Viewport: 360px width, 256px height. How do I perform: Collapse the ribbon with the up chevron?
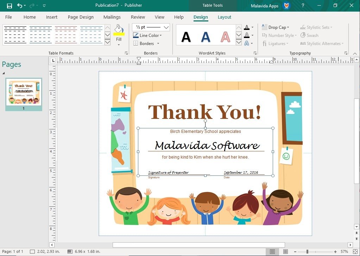[x=355, y=53]
